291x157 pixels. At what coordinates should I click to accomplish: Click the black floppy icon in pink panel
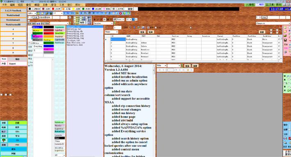click(285, 40)
